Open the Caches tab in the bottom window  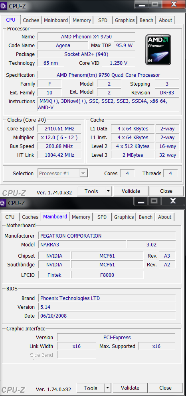pos(30,217)
